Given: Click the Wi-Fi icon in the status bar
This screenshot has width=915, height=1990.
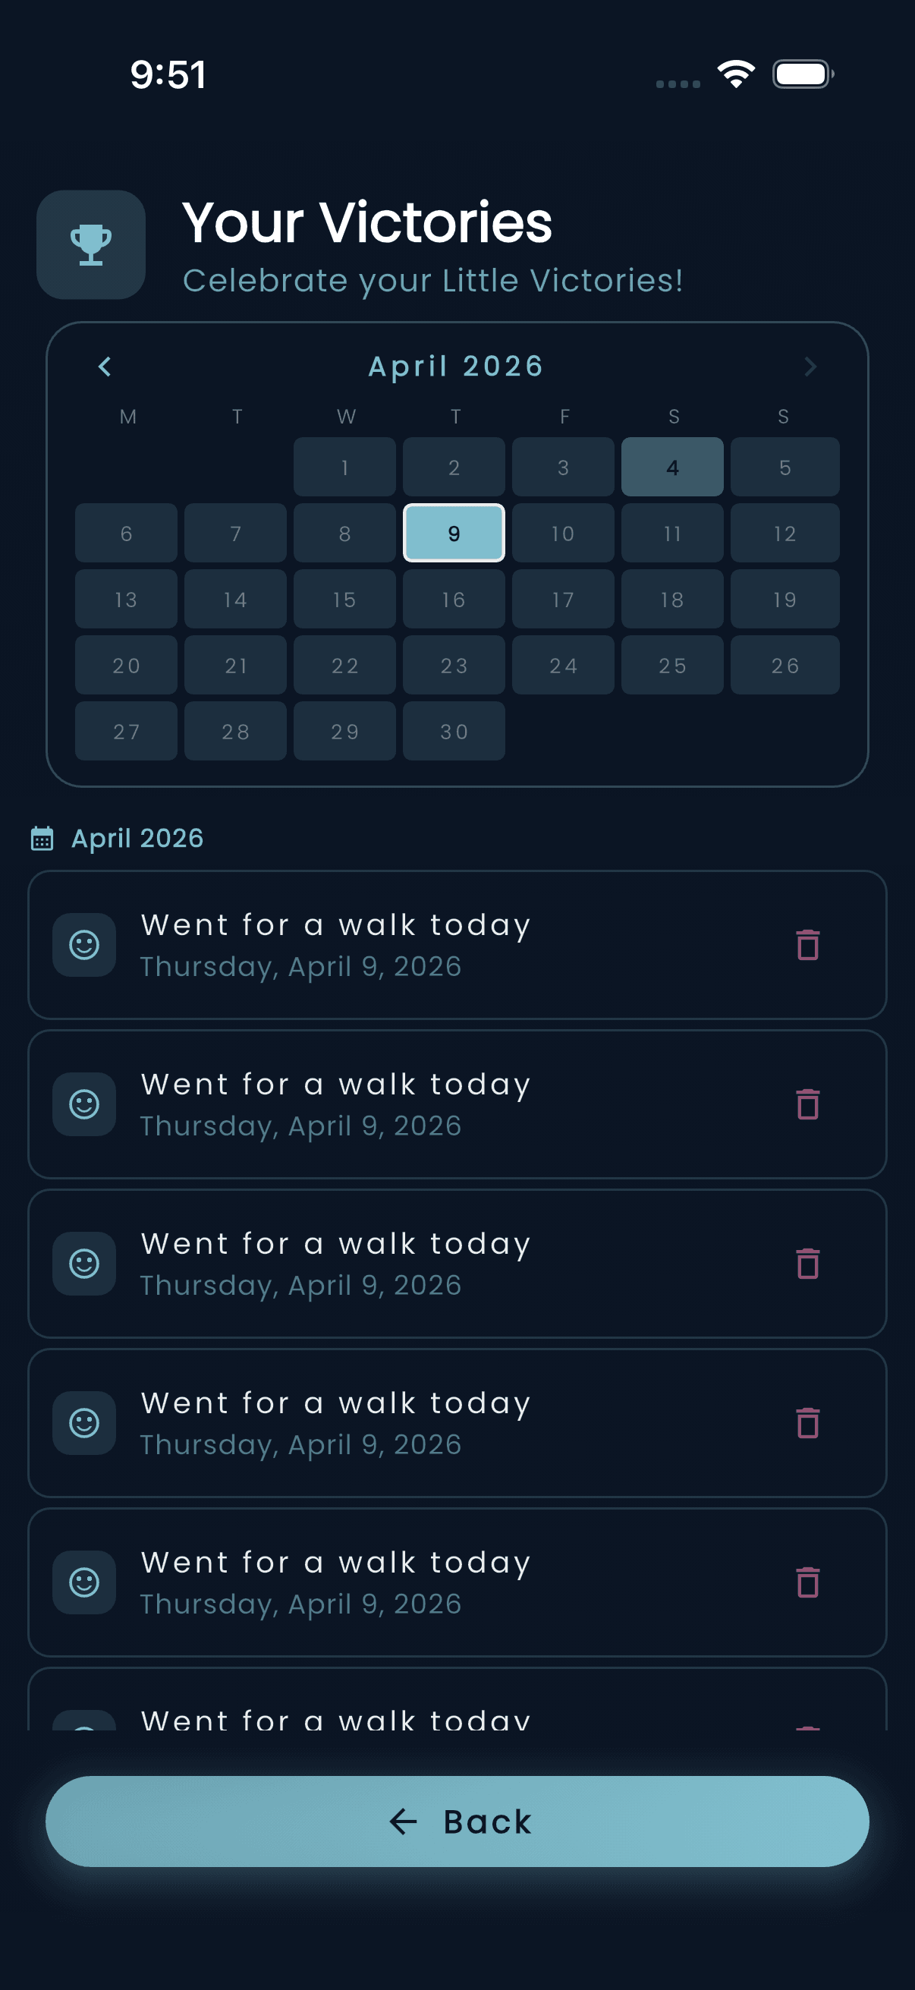Looking at the screenshot, I should click(x=736, y=72).
